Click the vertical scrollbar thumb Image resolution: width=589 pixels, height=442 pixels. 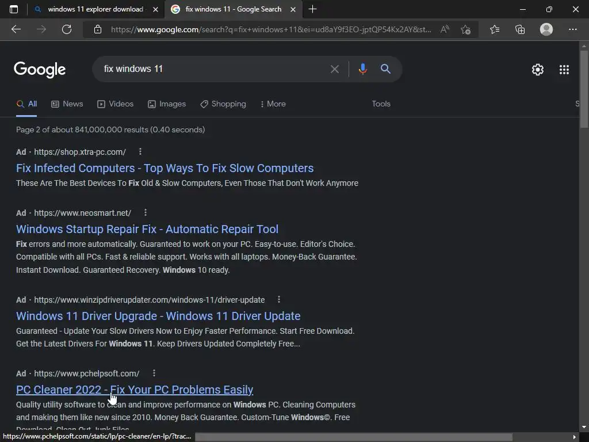point(584,89)
